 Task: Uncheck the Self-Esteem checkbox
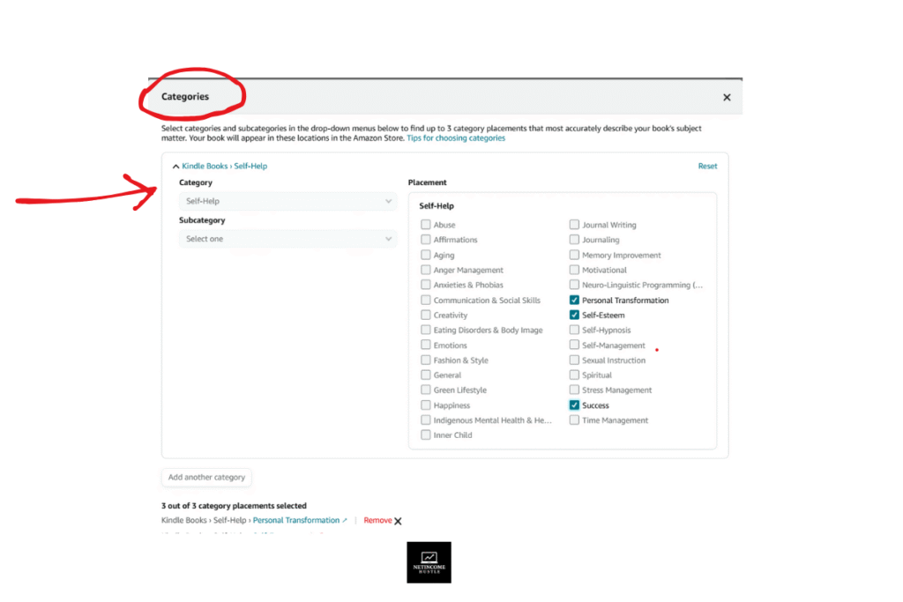pyautogui.click(x=574, y=315)
